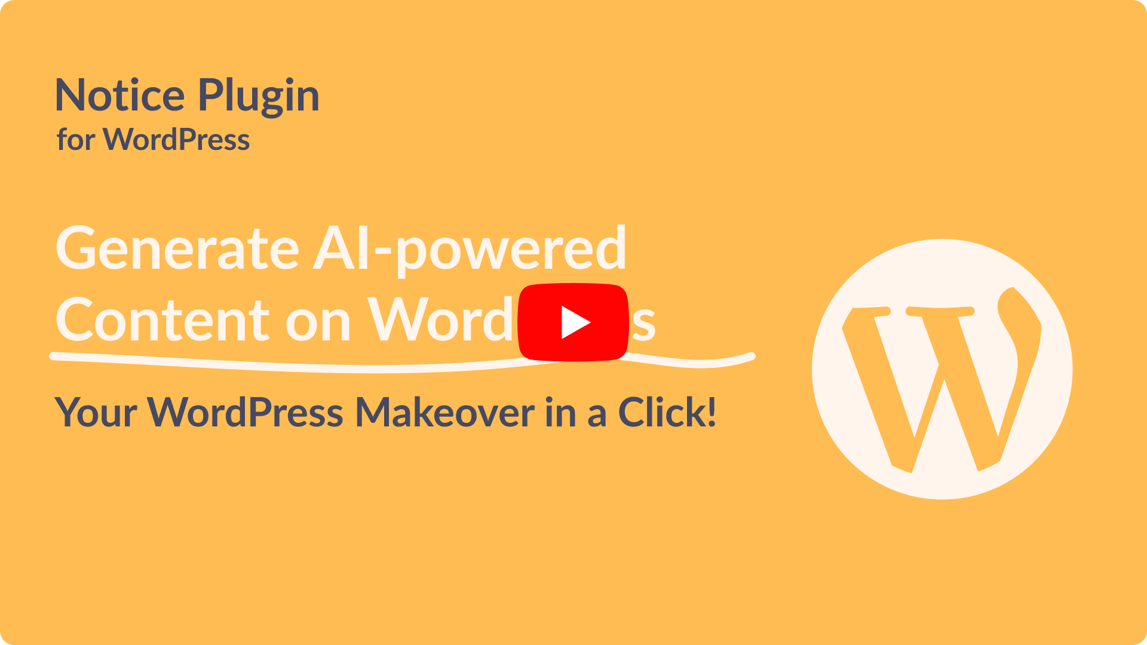
Task: Click the YouTube play button
Action: 574,323
